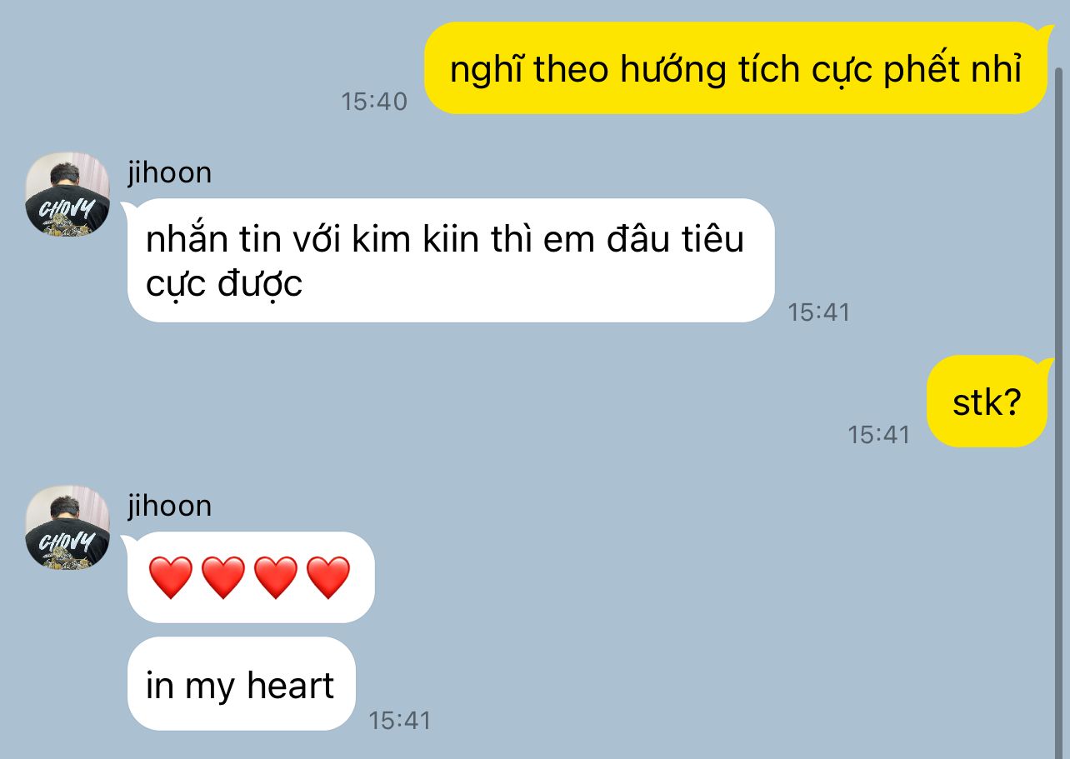Click the first red heart emoji

tap(171, 577)
